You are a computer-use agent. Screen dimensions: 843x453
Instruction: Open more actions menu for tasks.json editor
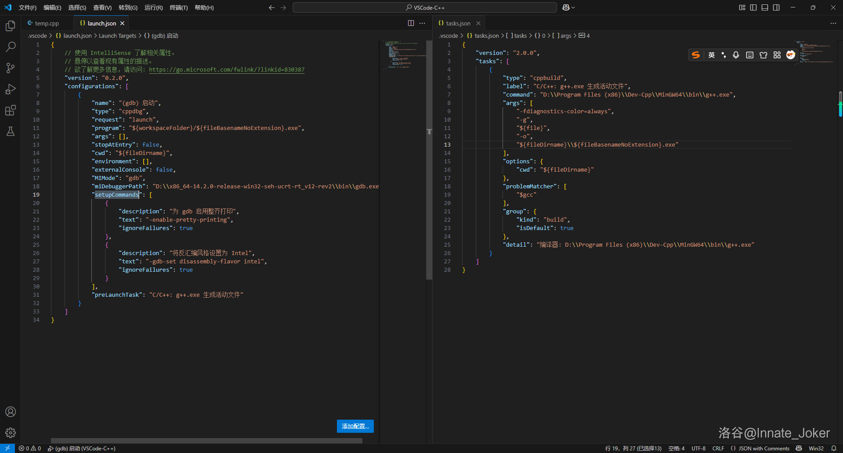coord(833,23)
